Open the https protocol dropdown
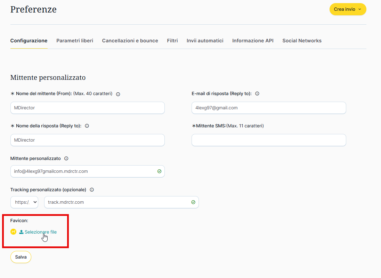The width and height of the screenshot is (381, 278). click(x=24, y=202)
